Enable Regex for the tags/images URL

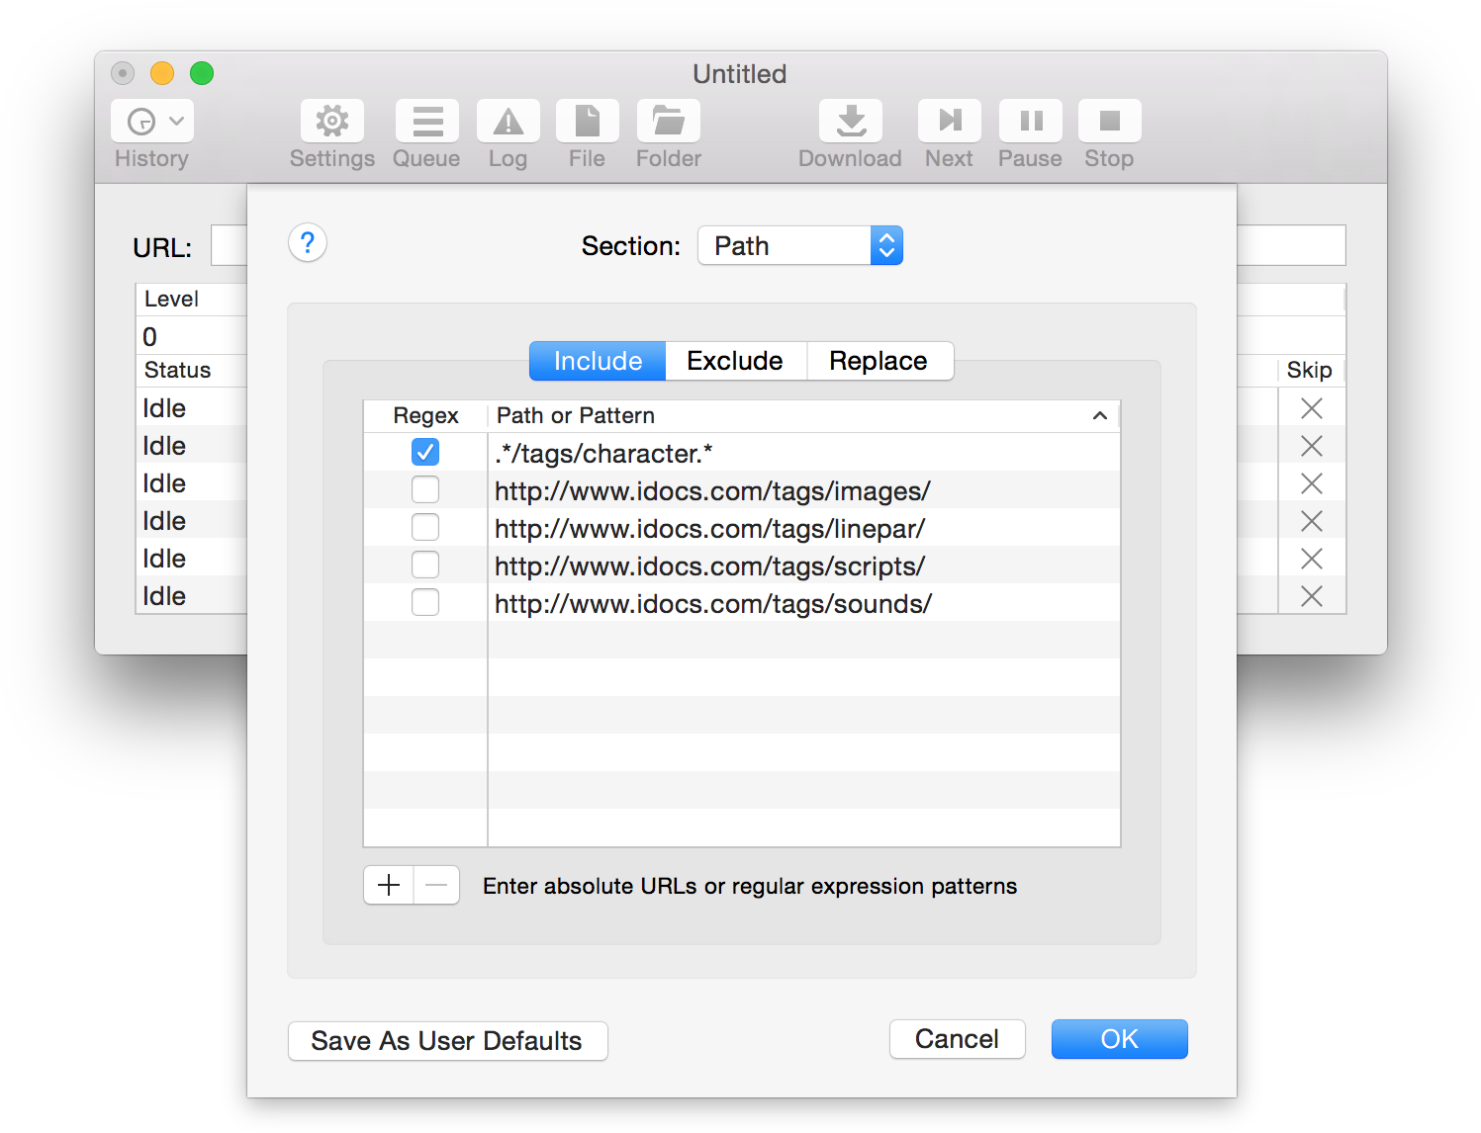point(425,489)
